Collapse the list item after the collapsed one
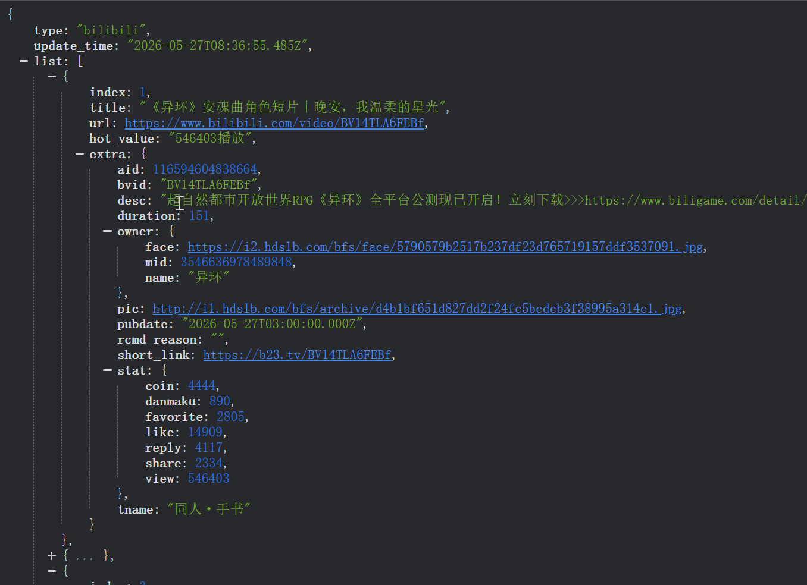The width and height of the screenshot is (807, 585). [52, 571]
